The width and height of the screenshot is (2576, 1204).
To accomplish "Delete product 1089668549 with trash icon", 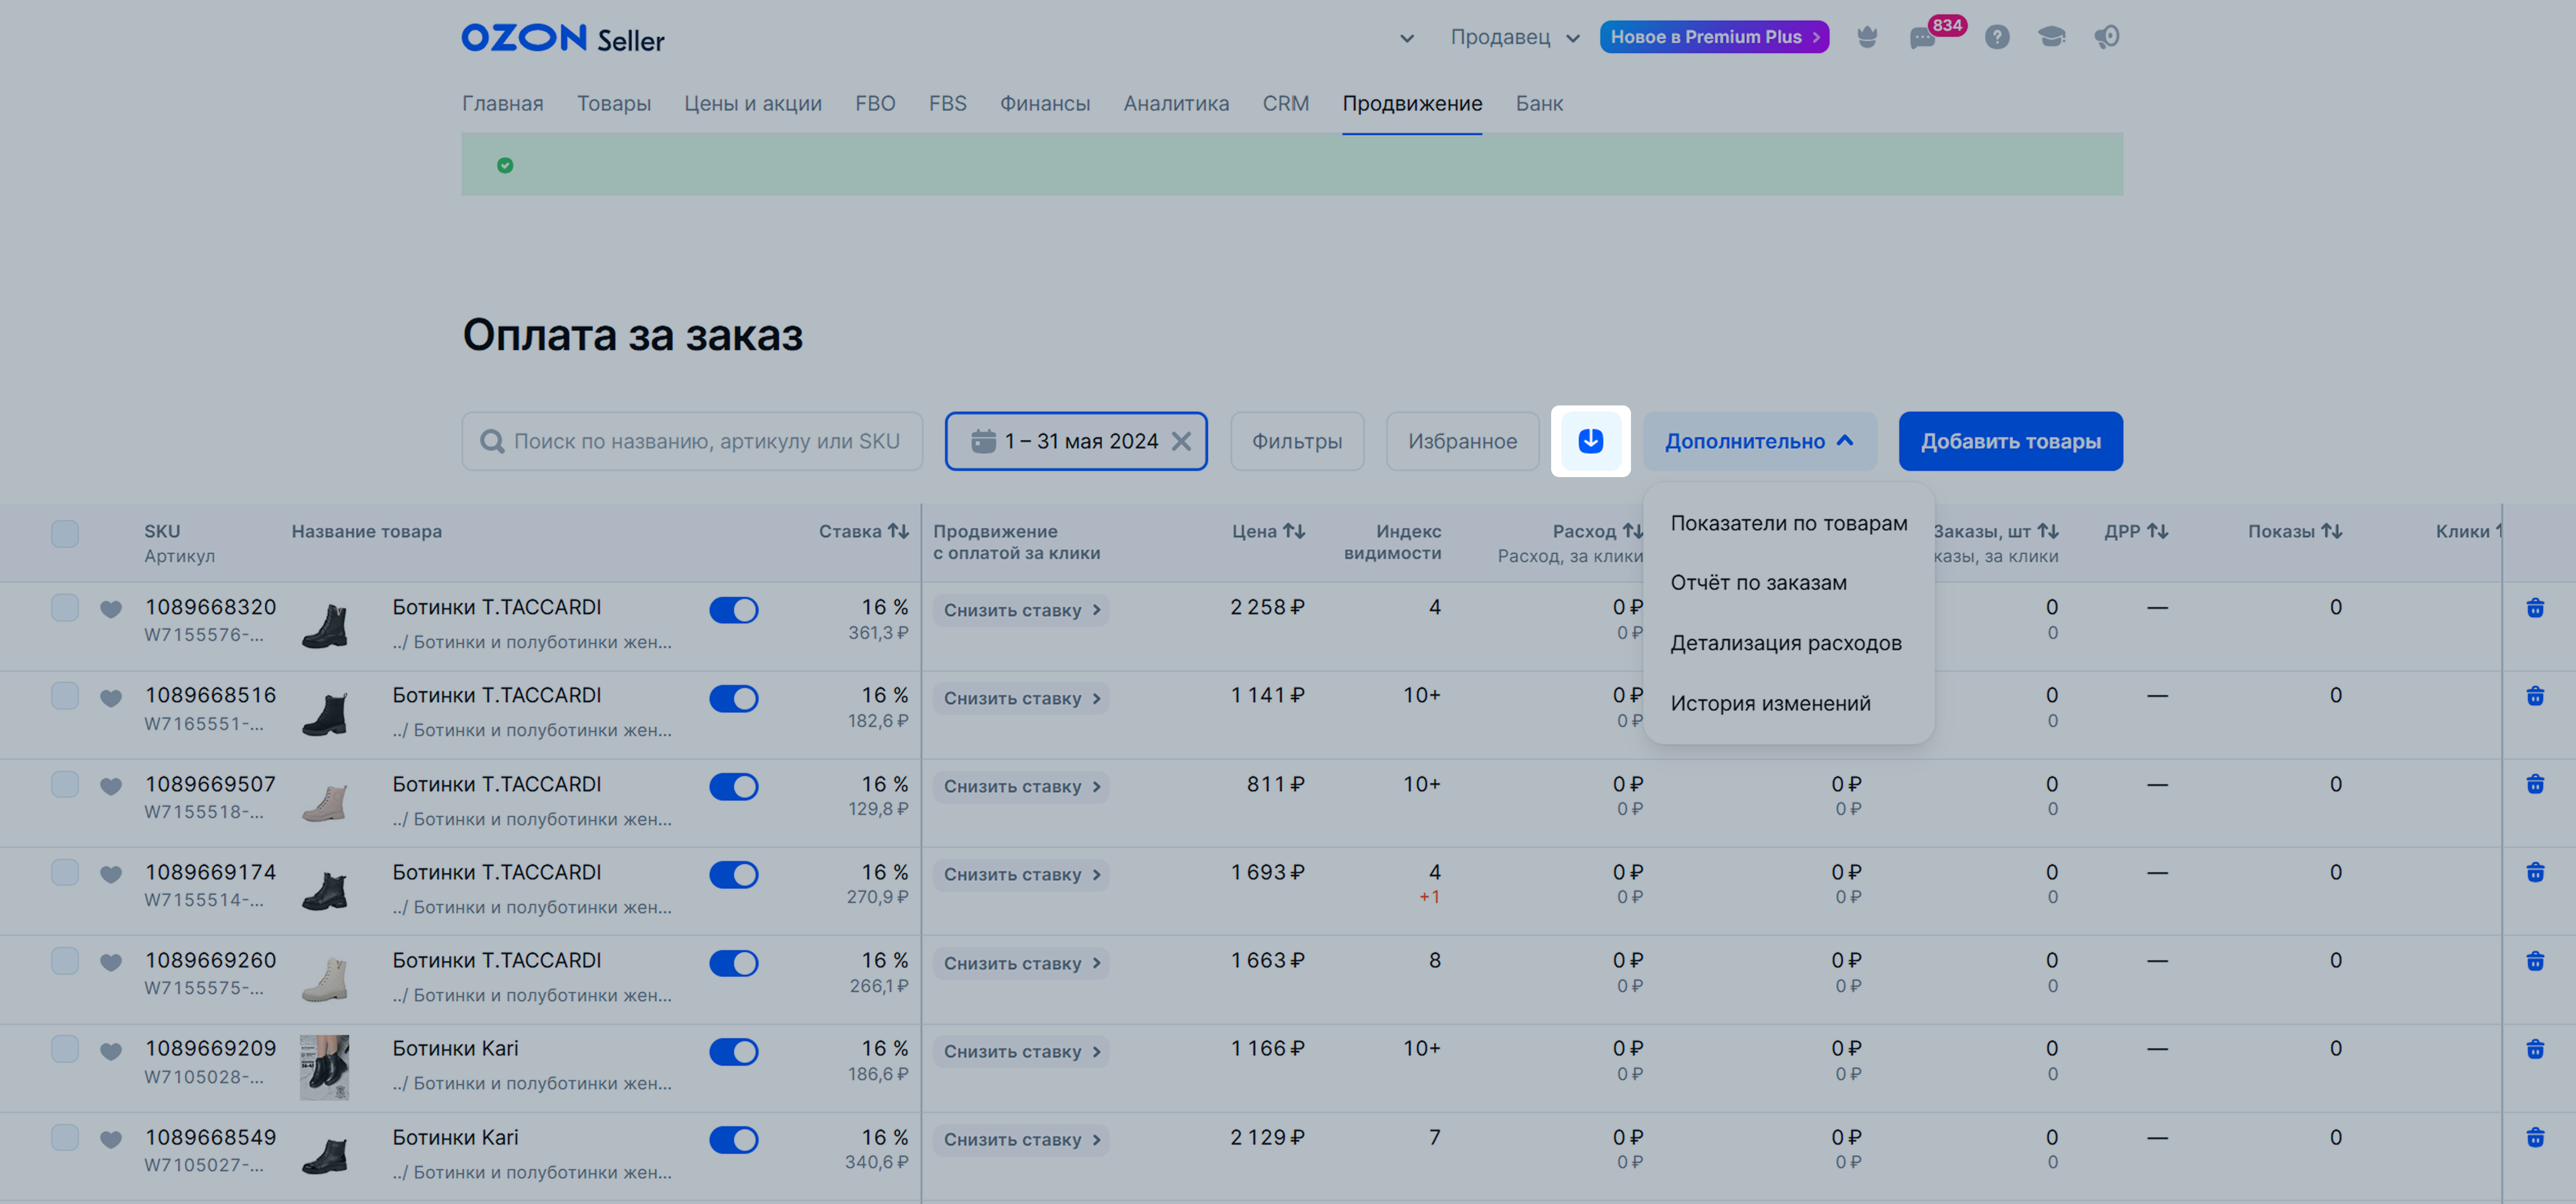I will click(2534, 1137).
